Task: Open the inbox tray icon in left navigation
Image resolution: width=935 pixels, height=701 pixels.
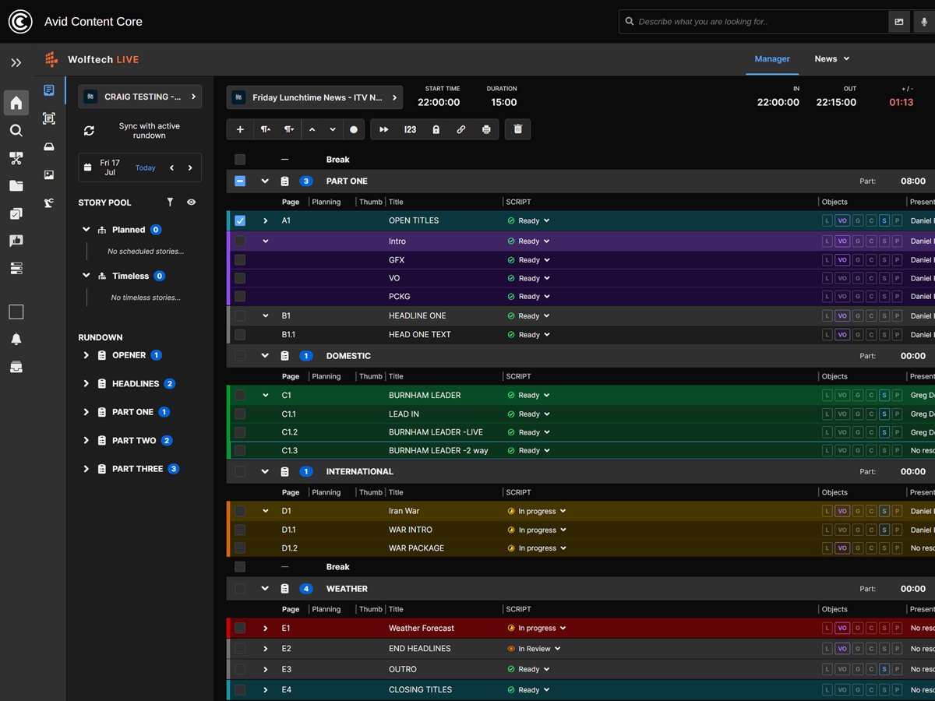Action: (16, 367)
